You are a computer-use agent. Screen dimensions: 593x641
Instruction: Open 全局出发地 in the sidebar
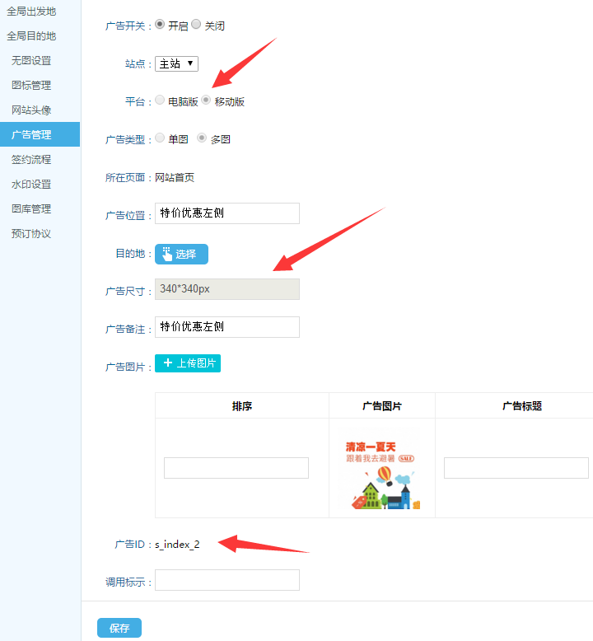[31, 12]
